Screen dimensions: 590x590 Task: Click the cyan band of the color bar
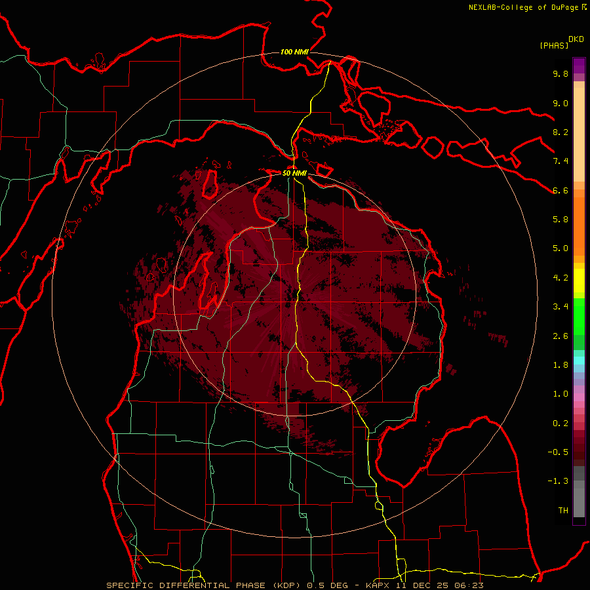click(579, 361)
